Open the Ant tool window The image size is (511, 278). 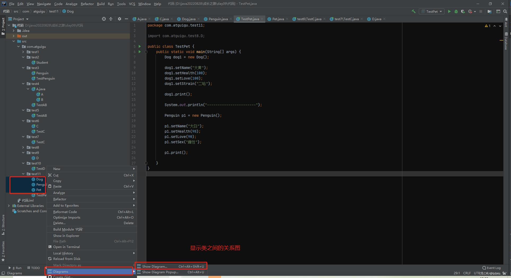point(506,22)
